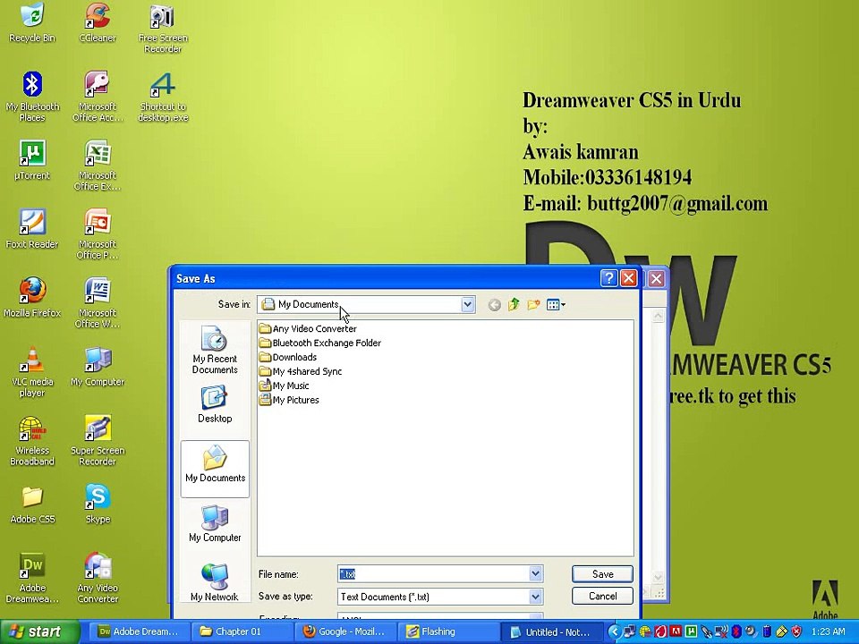Image resolution: width=859 pixels, height=644 pixels.
Task: Open Free Screen Recorder desktop shortcut
Action: coord(163,29)
